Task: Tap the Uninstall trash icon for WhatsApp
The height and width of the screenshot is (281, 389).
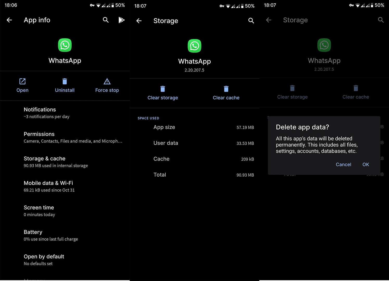Action: point(64,81)
